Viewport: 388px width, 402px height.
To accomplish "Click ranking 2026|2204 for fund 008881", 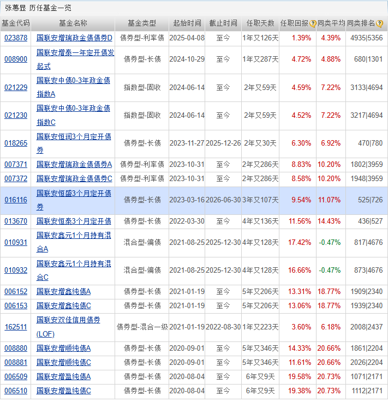I will pyautogui.click(x=367, y=363).
